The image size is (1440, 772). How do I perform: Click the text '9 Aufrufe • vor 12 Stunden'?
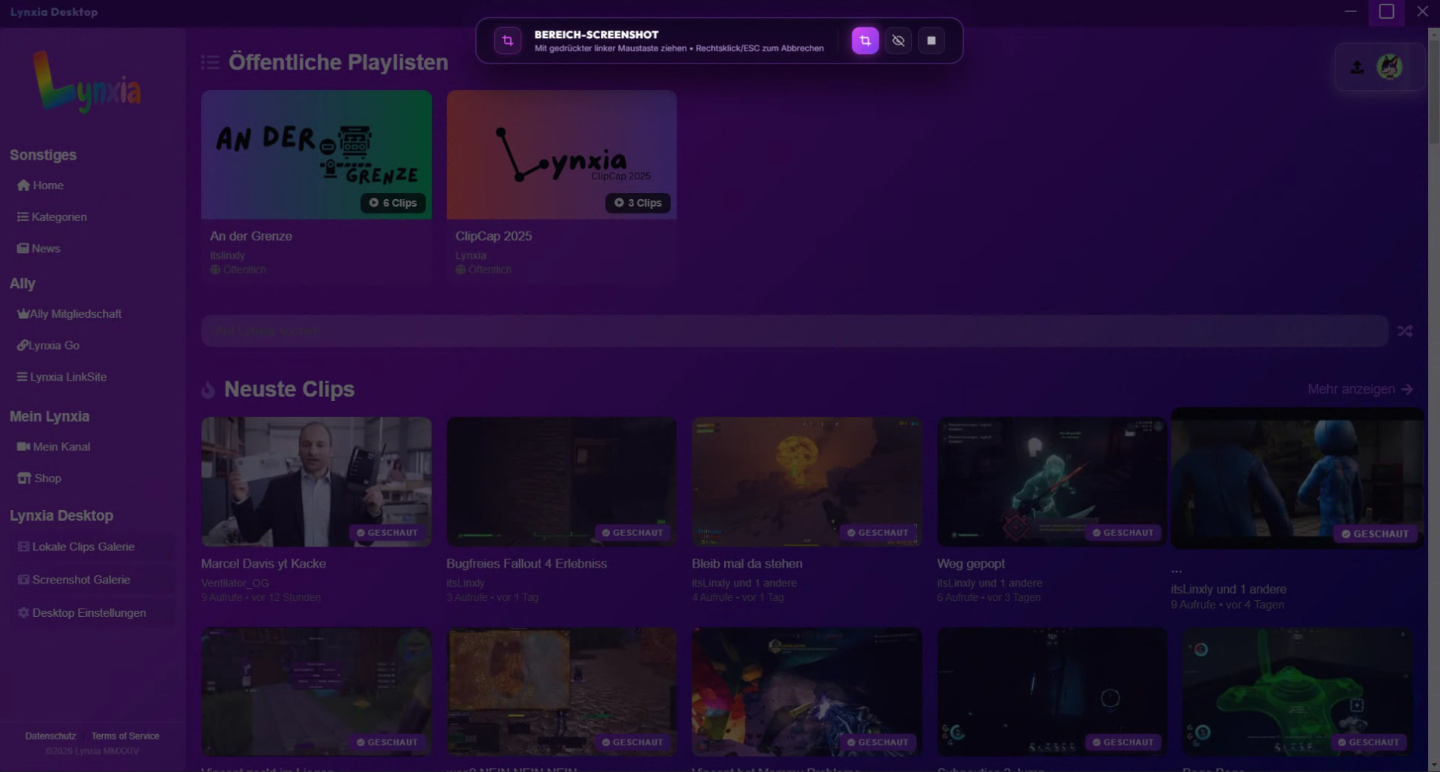point(261,598)
